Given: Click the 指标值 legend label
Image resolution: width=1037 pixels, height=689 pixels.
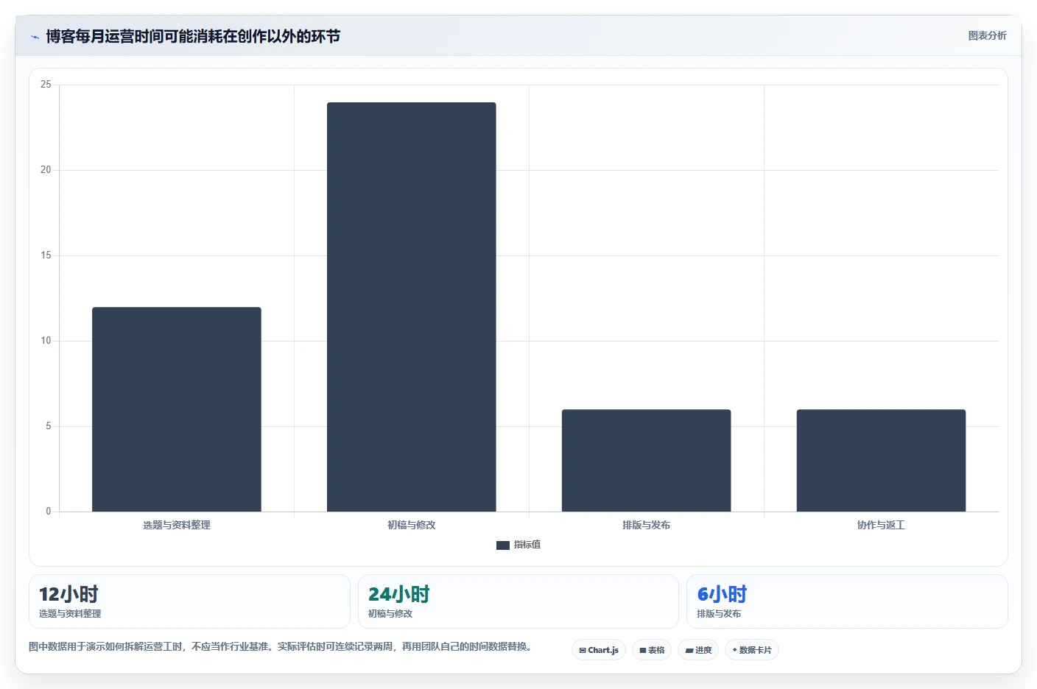Looking at the screenshot, I should pos(527,545).
